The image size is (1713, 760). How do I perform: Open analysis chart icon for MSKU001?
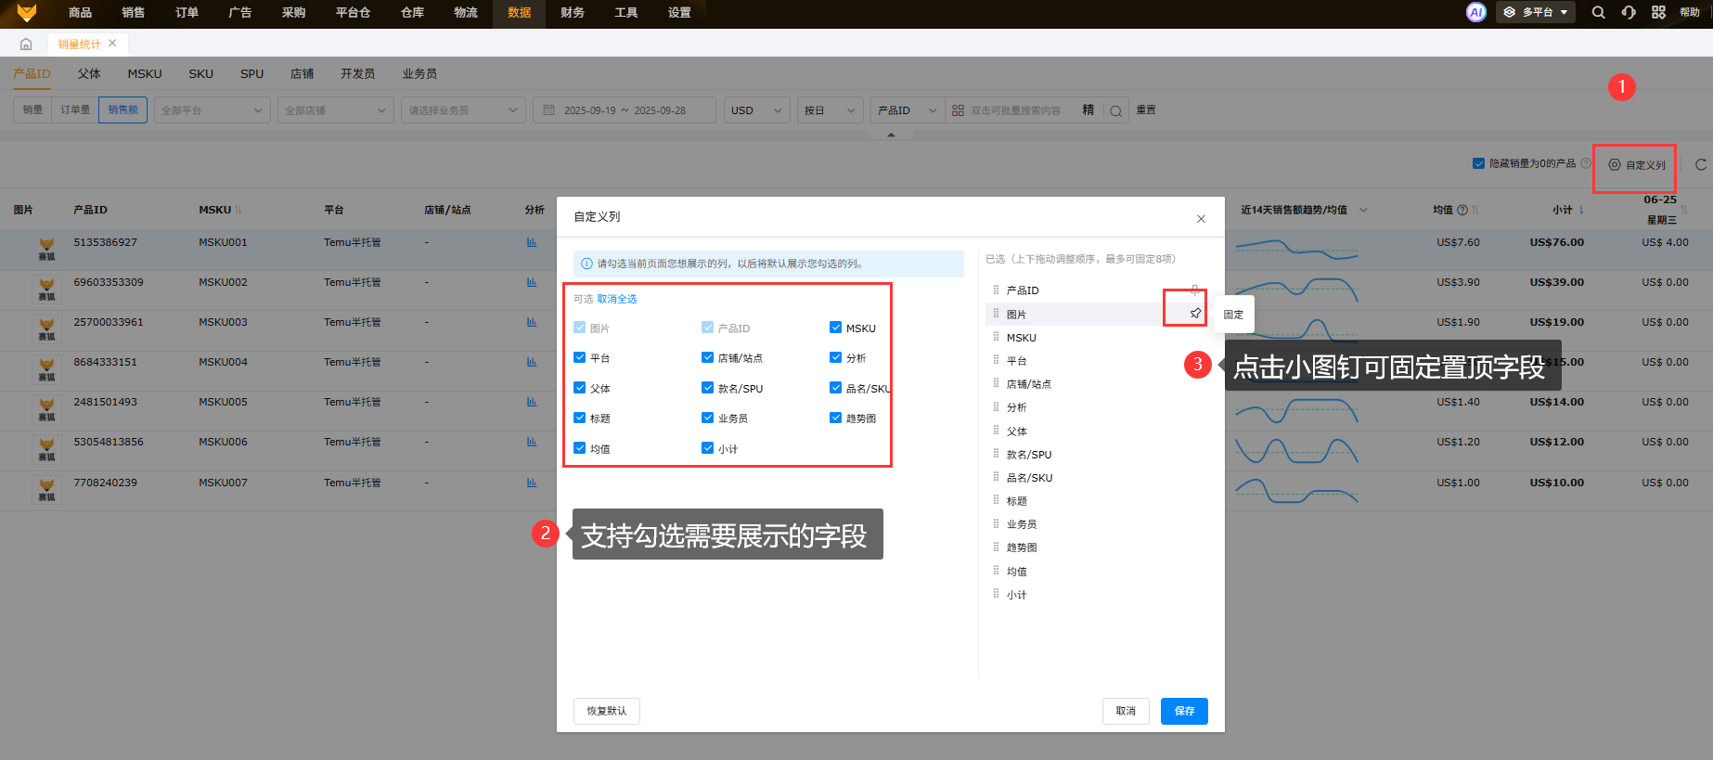click(532, 242)
